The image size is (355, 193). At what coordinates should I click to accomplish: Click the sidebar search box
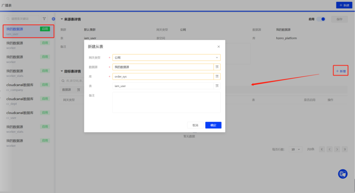click(x=22, y=19)
